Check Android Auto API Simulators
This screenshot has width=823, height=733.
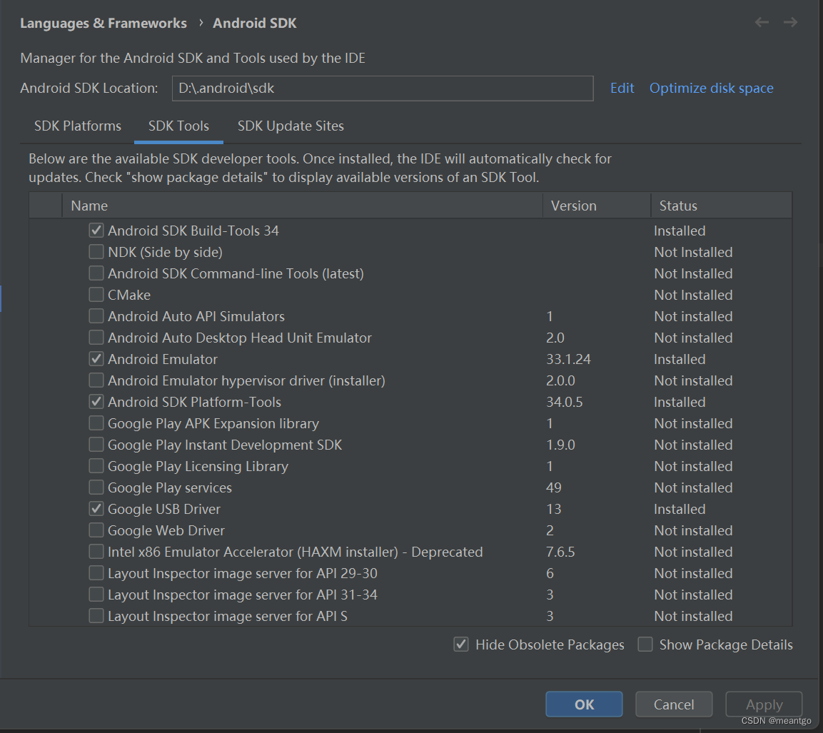point(96,316)
